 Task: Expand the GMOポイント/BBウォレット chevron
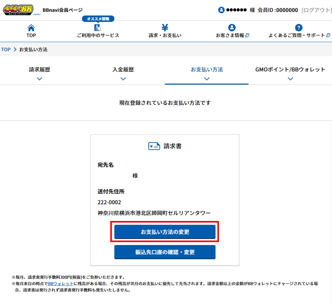[x=290, y=79]
